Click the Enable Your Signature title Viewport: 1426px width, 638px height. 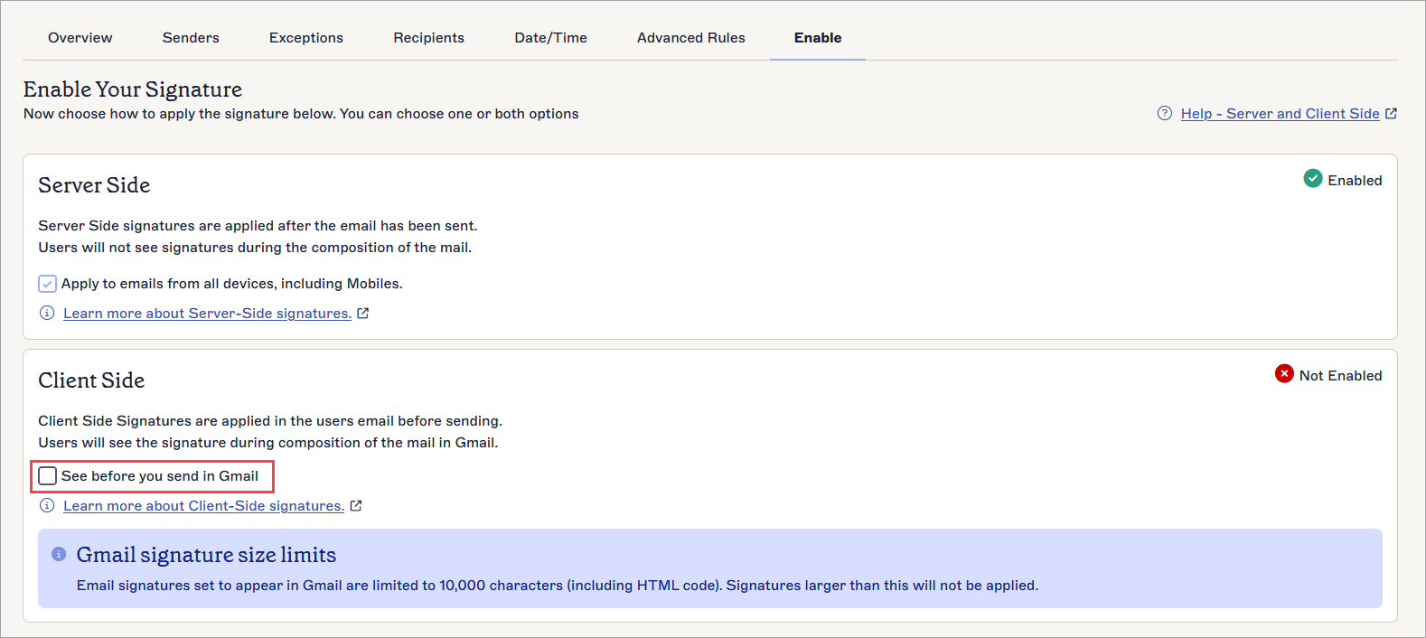coord(133,89)
